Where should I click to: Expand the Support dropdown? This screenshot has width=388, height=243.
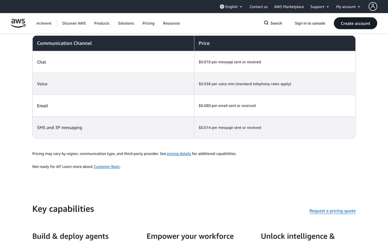coord(319,6)
